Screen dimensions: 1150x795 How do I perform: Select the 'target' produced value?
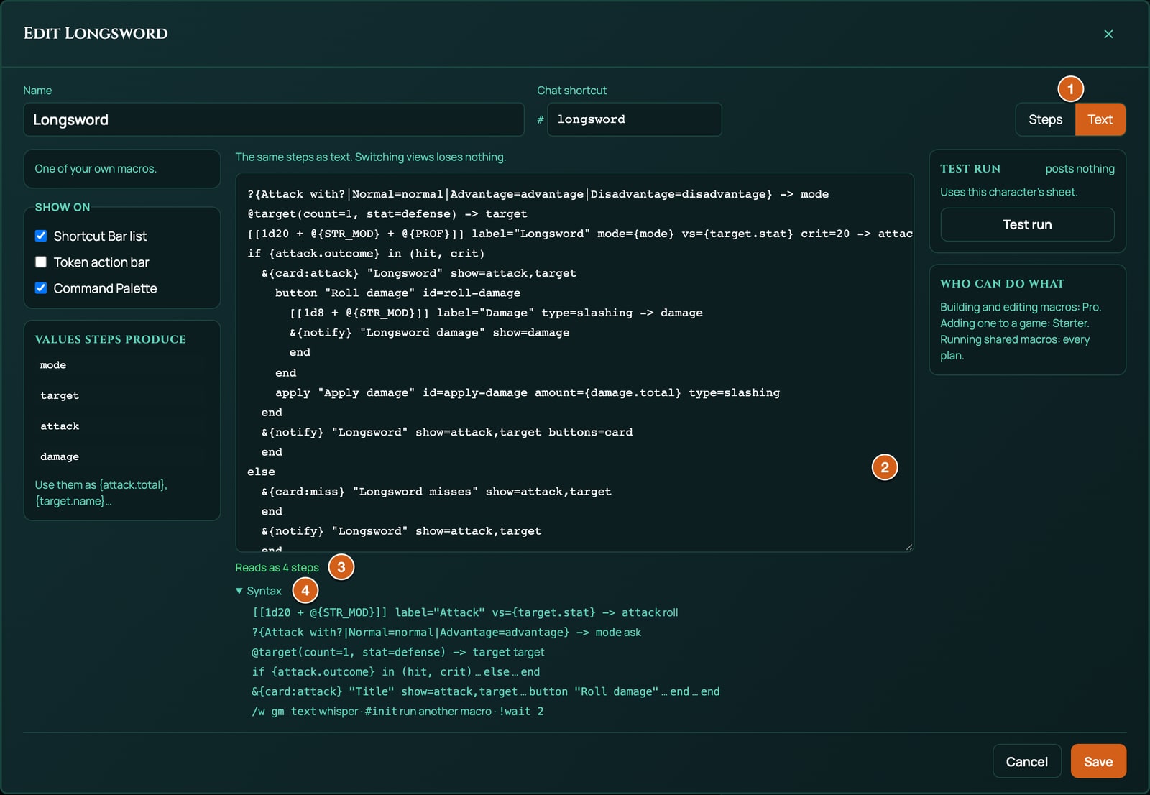(x=60, y=396)
